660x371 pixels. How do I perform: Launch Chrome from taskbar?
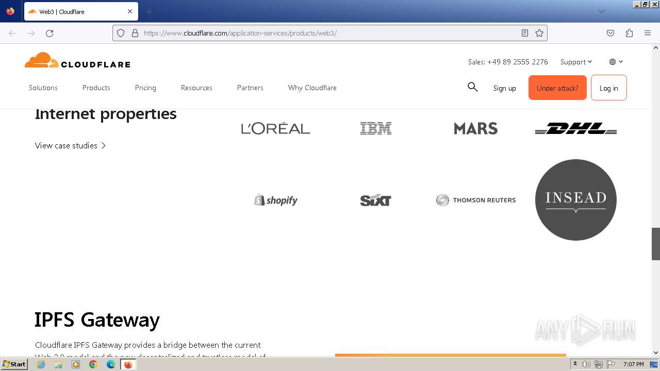[93, 364]
